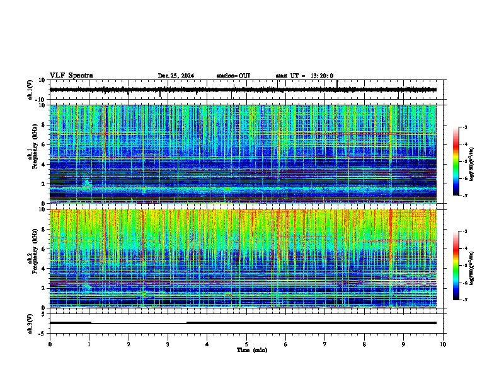Click the "VLF Spectra" plot title
This screenshot has width=499, height=386.
click(x=71, y=76)
